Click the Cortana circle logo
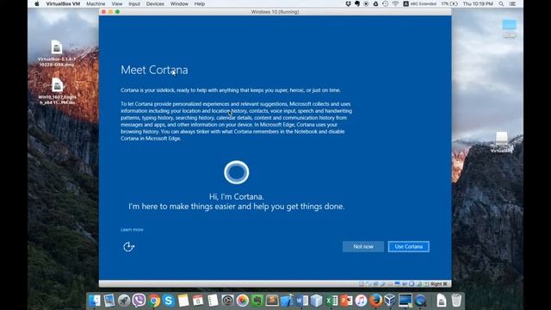Screen dimensions: 551x310 coord(237,172)
